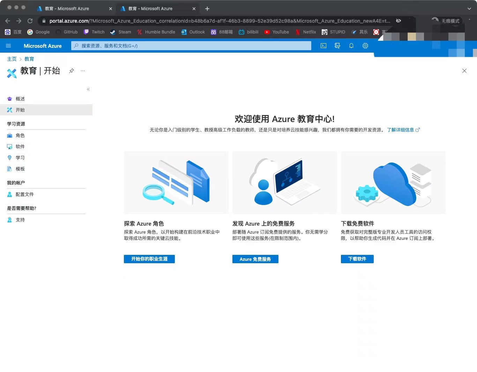477x372 pixels.
Task: Go forward with browser forward arrow
Action: click(19, 21)
